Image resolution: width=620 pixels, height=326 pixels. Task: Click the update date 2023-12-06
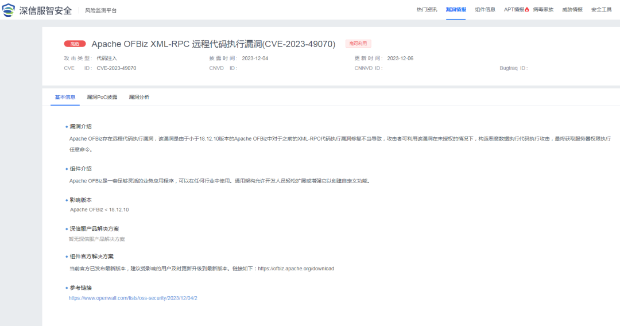pos(400,59)
